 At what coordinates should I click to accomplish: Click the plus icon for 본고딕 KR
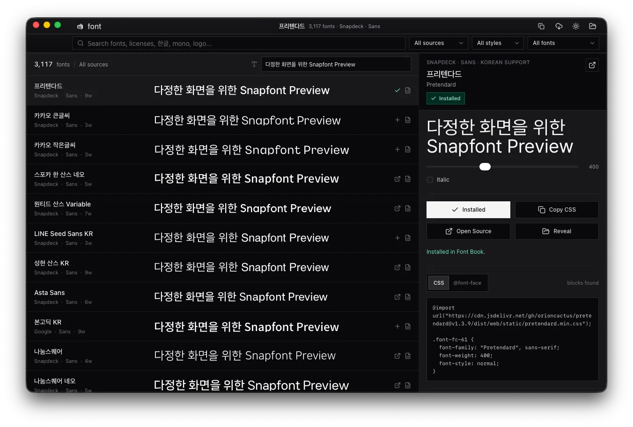(397, 326)
